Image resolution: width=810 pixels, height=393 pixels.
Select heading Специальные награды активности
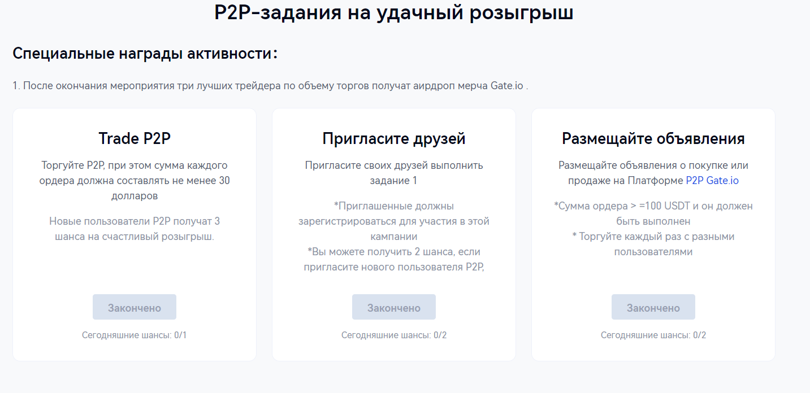click(145, 54)
